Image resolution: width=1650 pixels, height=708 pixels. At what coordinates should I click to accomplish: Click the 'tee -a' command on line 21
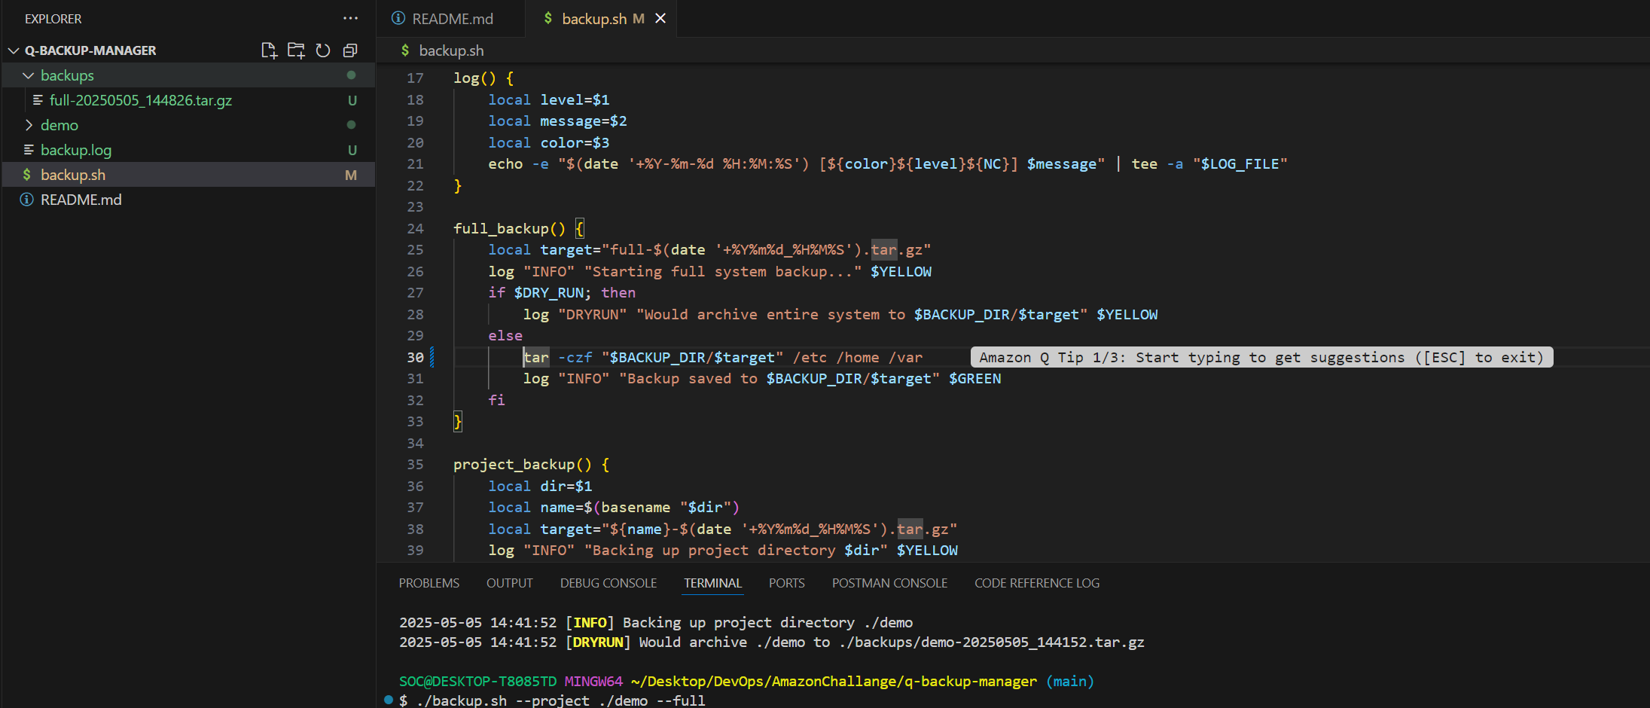[x=1157, y=163]
